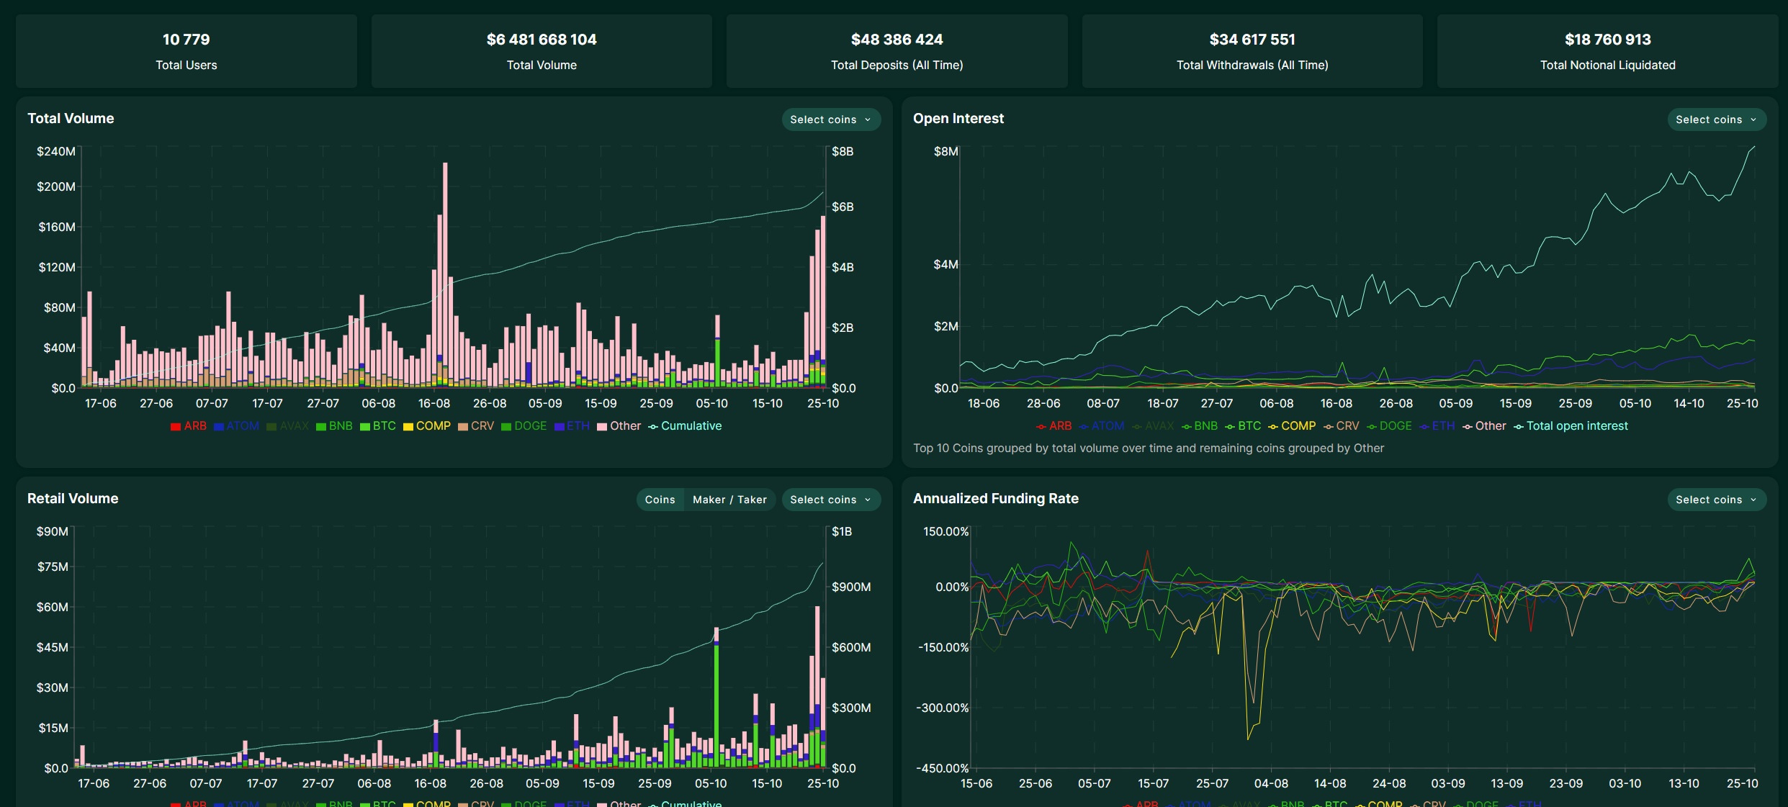Click the Total Notional Liquidated card
Screen dimensions: 1788x807
(1607, 51)
